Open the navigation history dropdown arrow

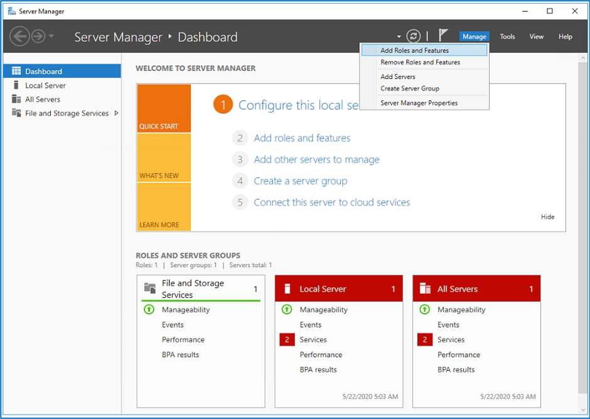(x=51, y=36)
